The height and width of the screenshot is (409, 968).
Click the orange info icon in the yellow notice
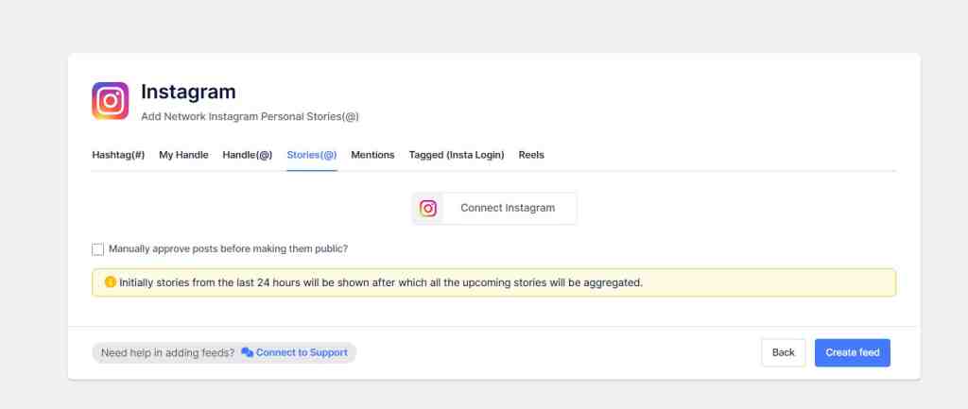point(110,282)
